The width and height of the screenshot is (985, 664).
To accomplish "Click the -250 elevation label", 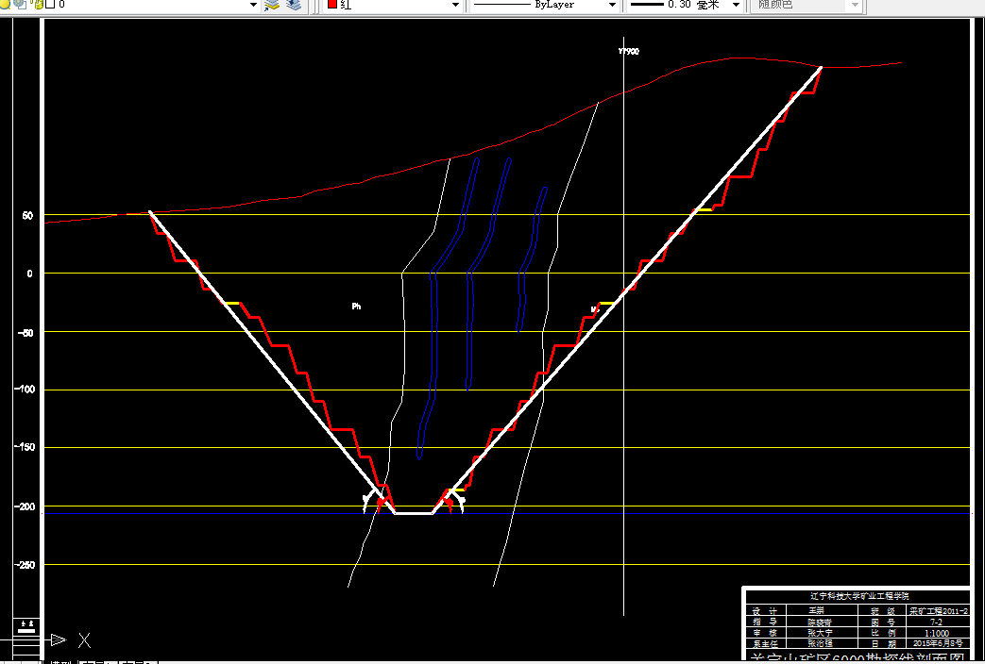I will pyautogui.click(x=24, y=564).
